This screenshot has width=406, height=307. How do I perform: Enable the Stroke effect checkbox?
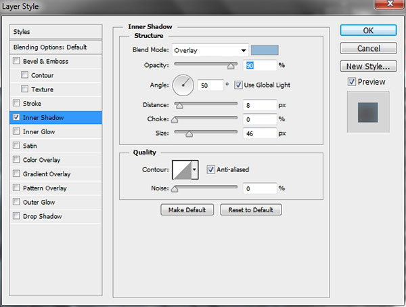click(x=16, y=103)
